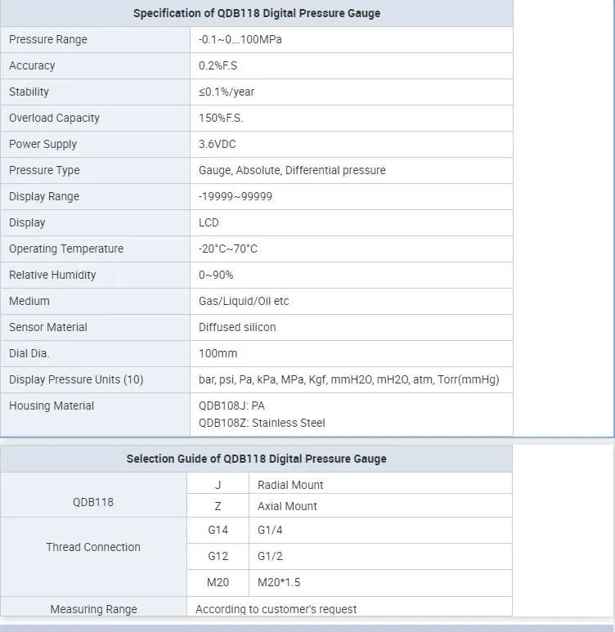Select the M20*1.5 thread value

pyautogui.click(x=278, y=582)
